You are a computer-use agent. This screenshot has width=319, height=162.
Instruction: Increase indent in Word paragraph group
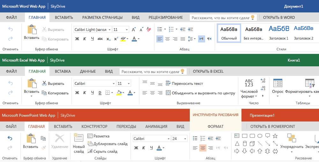[x=190, y=29]
